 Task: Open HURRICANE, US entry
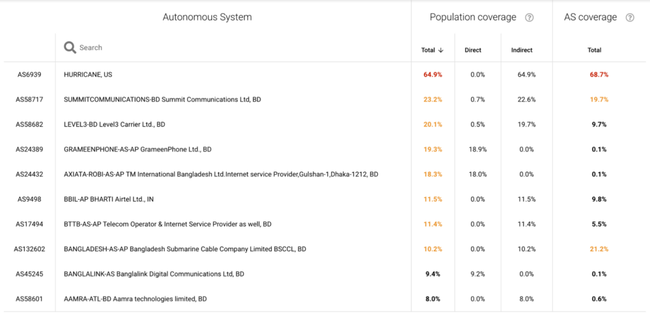click(x=88, y=75)
